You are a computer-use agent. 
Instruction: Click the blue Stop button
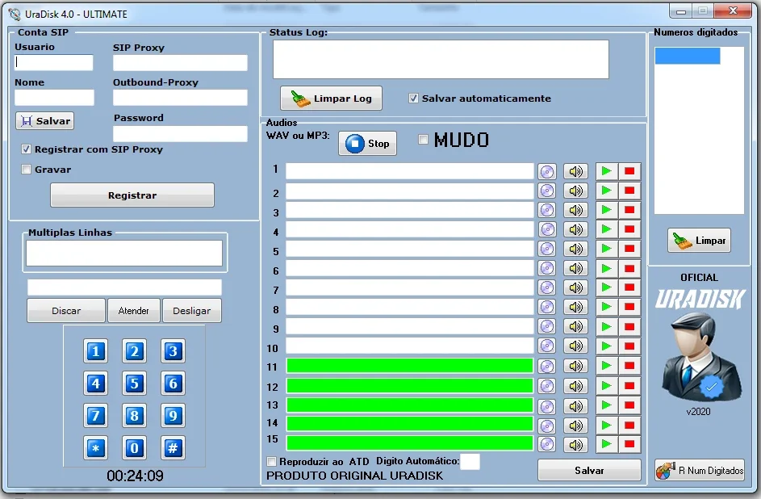click(x=367, y=143)
